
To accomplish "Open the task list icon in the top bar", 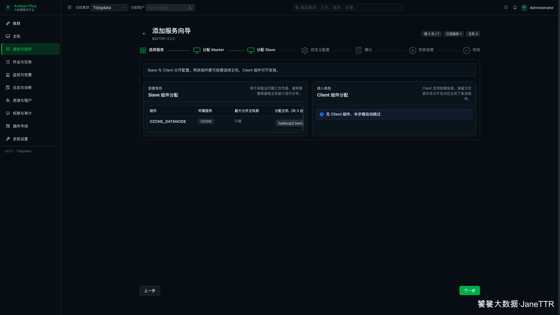I will [x=506, y=8].
